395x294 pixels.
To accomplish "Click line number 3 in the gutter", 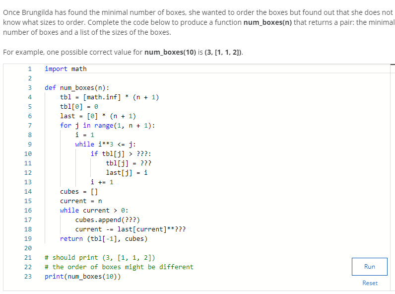I will click(x=30, y=88).
